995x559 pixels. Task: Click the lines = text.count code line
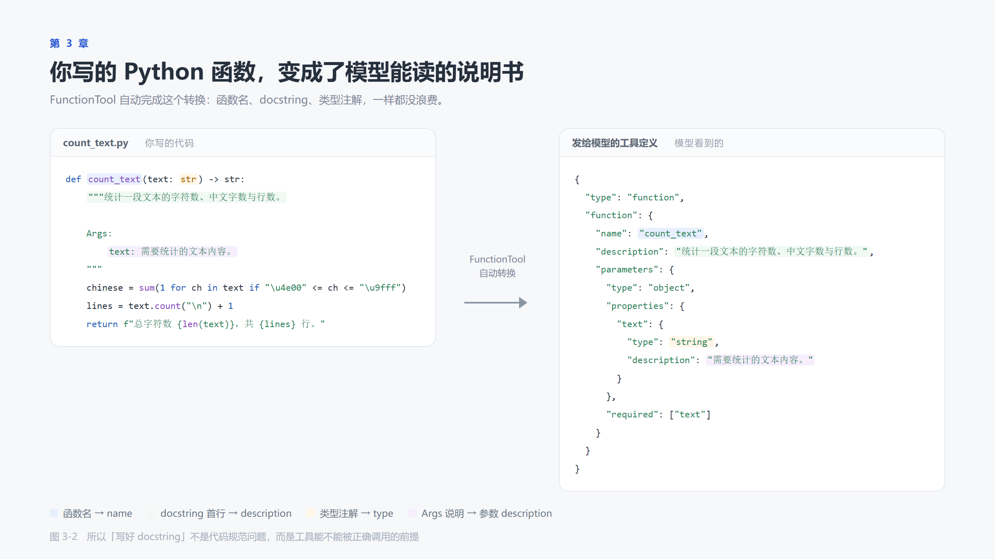[x=160, y=306]
